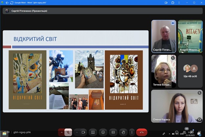Raise hand using the hand icon

click(x=123, y=132)
